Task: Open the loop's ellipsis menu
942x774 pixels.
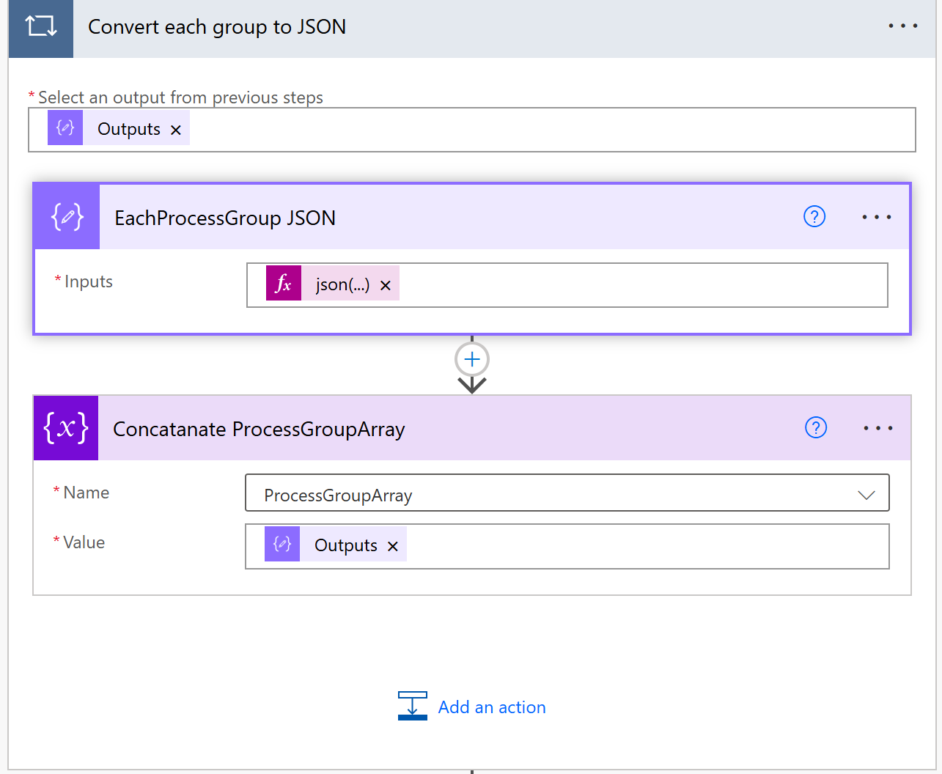Action: tap(902, 26)
